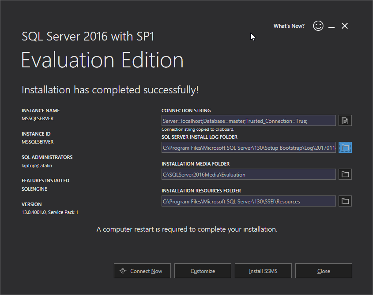Click the 'Evaluation Edition' heading
This screenshot has height=295, width=373.
pyautogui.click(x=102, y=60)
